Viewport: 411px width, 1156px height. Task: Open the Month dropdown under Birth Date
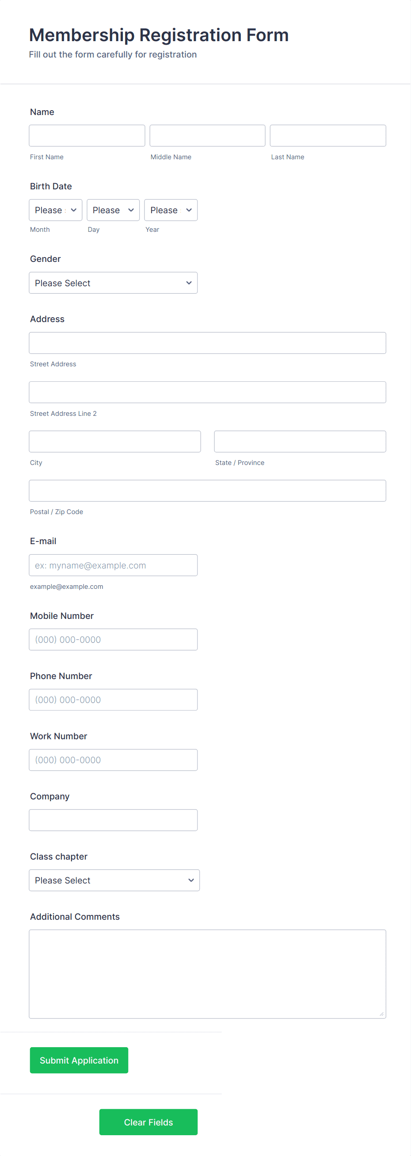tap(55, 210)
